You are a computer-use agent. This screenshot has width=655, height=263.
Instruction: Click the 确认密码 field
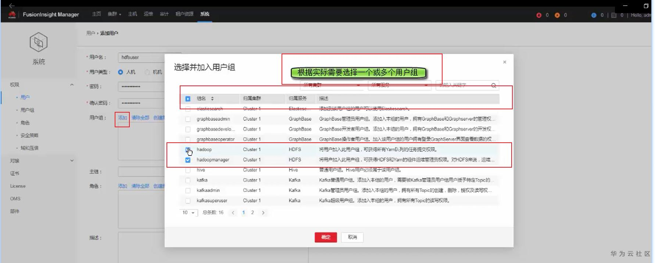click(142, 103)
